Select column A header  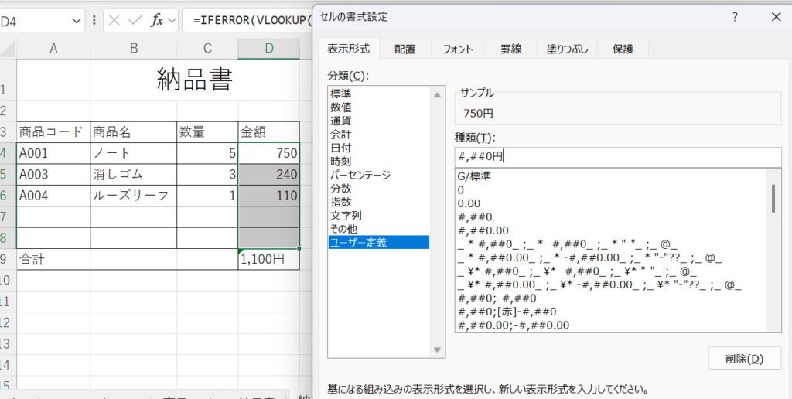click(53, 49)
